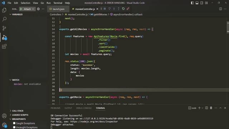Screen dimensions: 229x129
Task: Close the terminal panel
Action: pyautogui.click(x=225, y=108)
